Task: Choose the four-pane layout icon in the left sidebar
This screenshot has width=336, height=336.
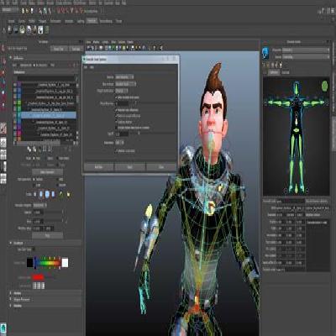Action: 3,155
